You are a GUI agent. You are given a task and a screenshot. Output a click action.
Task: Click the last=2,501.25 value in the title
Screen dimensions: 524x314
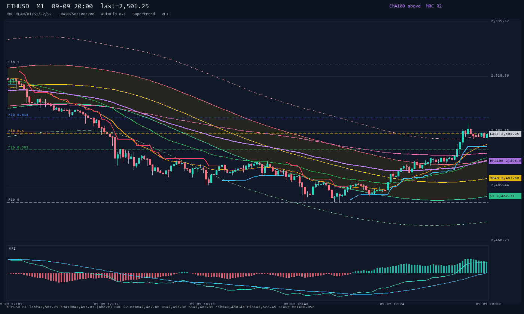125,6
